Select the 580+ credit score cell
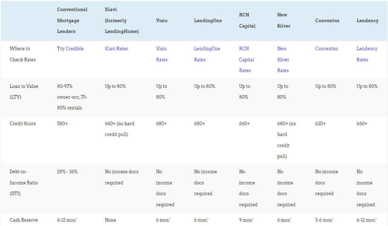The image size is (388, 226). tap(63, 124)
